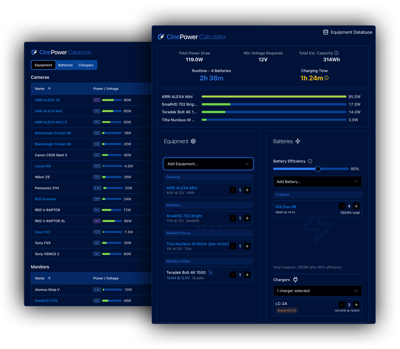
Task: Open Sony FX3 camera entry
Action: 43,232
